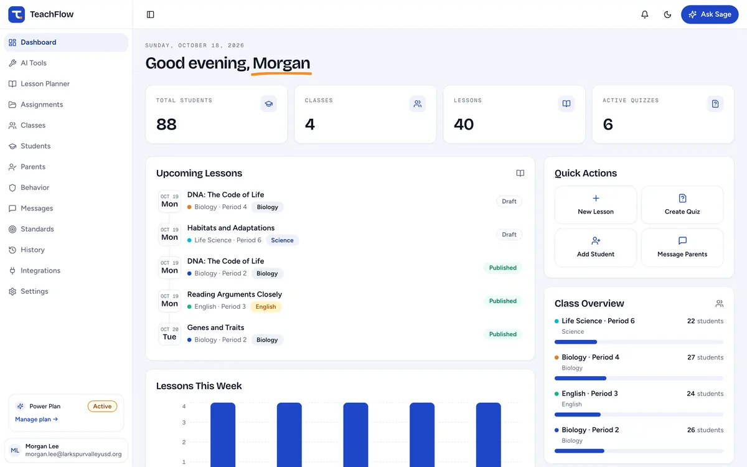Click the ML avatar initials
The width and height of the screenshot is (747, 467).
(x=16, y=451)
